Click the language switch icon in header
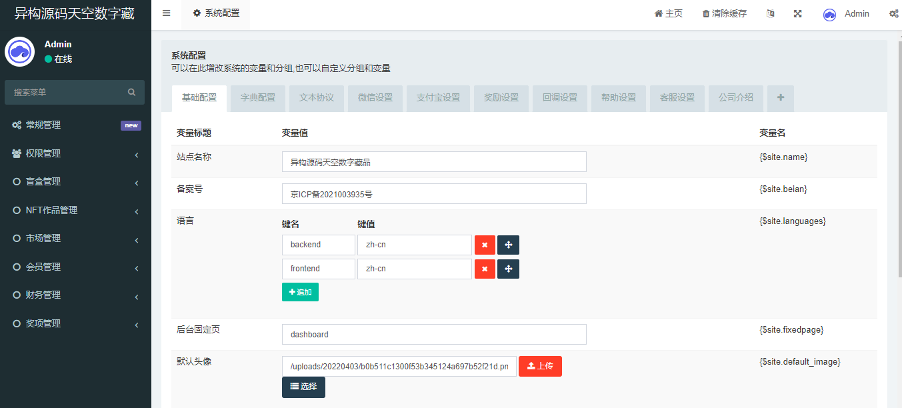Screen dimensions: 902x408 click(x=770, y=14)
